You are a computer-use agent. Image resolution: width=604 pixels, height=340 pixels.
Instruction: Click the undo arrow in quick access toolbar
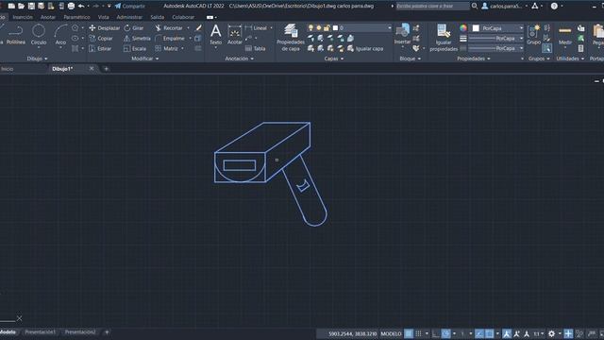tap(81, 7)
